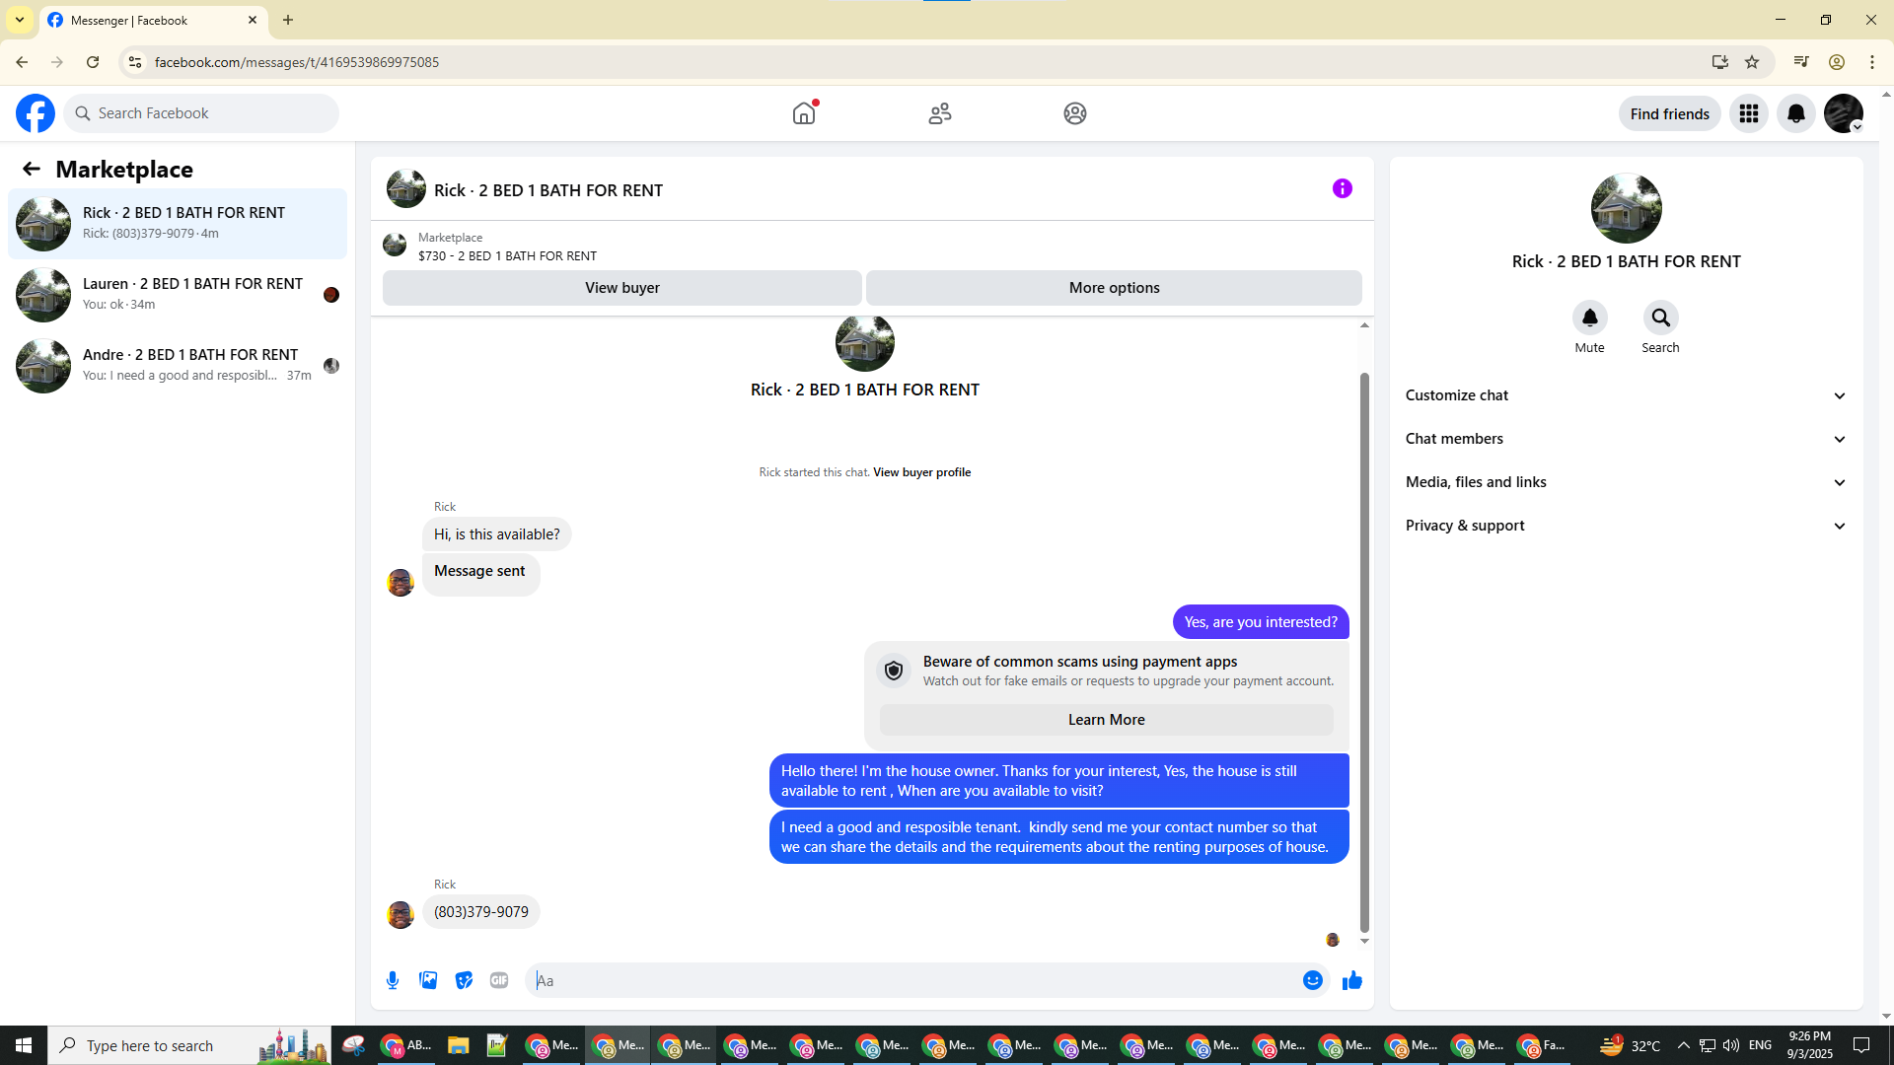Click the 'Hi, is this available?' message
This screenshot has width=1894, height=1065.
pos(496,534)
